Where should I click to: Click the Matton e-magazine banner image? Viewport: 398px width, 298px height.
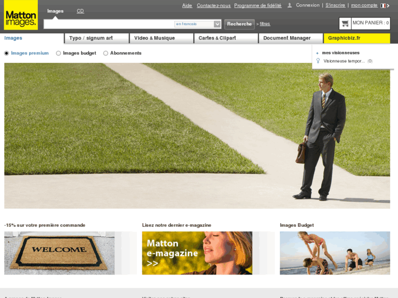coord(197,253)
